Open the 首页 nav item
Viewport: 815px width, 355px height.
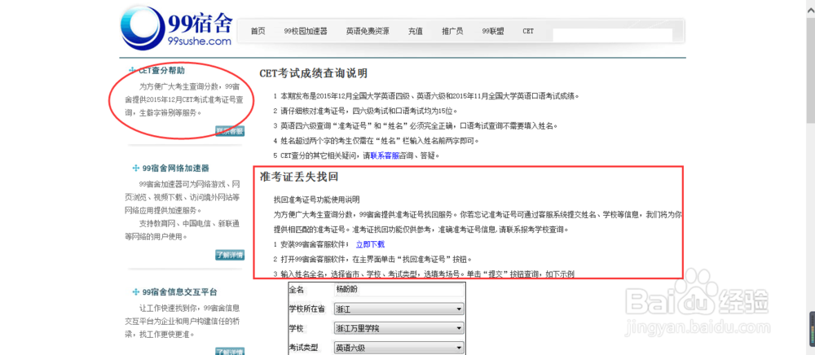pos(258,31)
